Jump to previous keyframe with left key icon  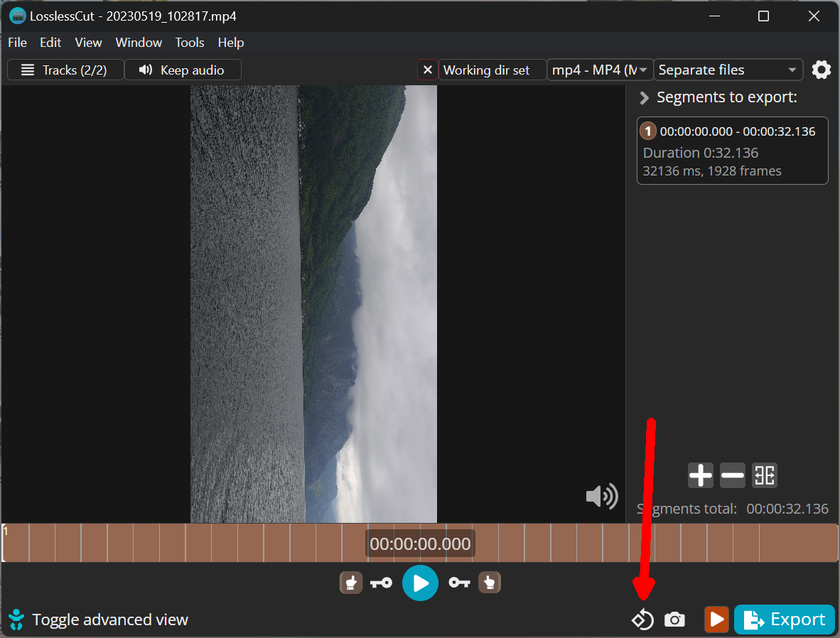pyautogui.click(x=381, y=583)
